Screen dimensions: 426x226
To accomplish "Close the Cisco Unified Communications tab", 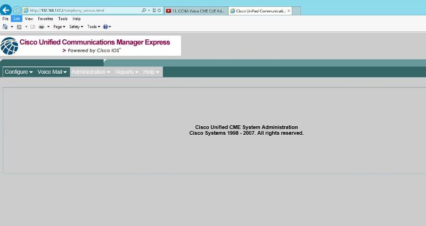I will [289, 11].
